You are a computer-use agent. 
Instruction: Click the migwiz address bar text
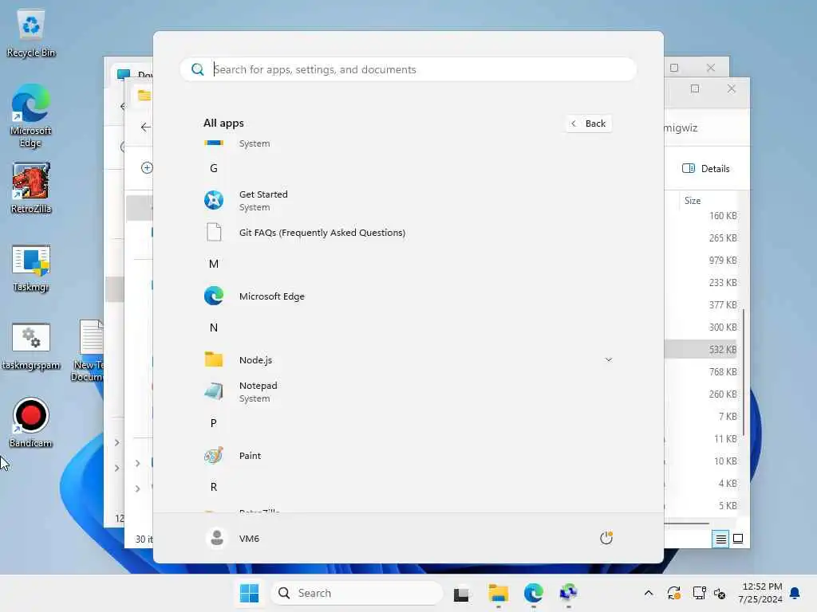tap(681, 127)
